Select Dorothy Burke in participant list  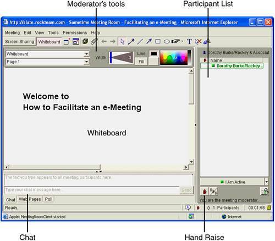pyautogui.click(x=232, y=65)
